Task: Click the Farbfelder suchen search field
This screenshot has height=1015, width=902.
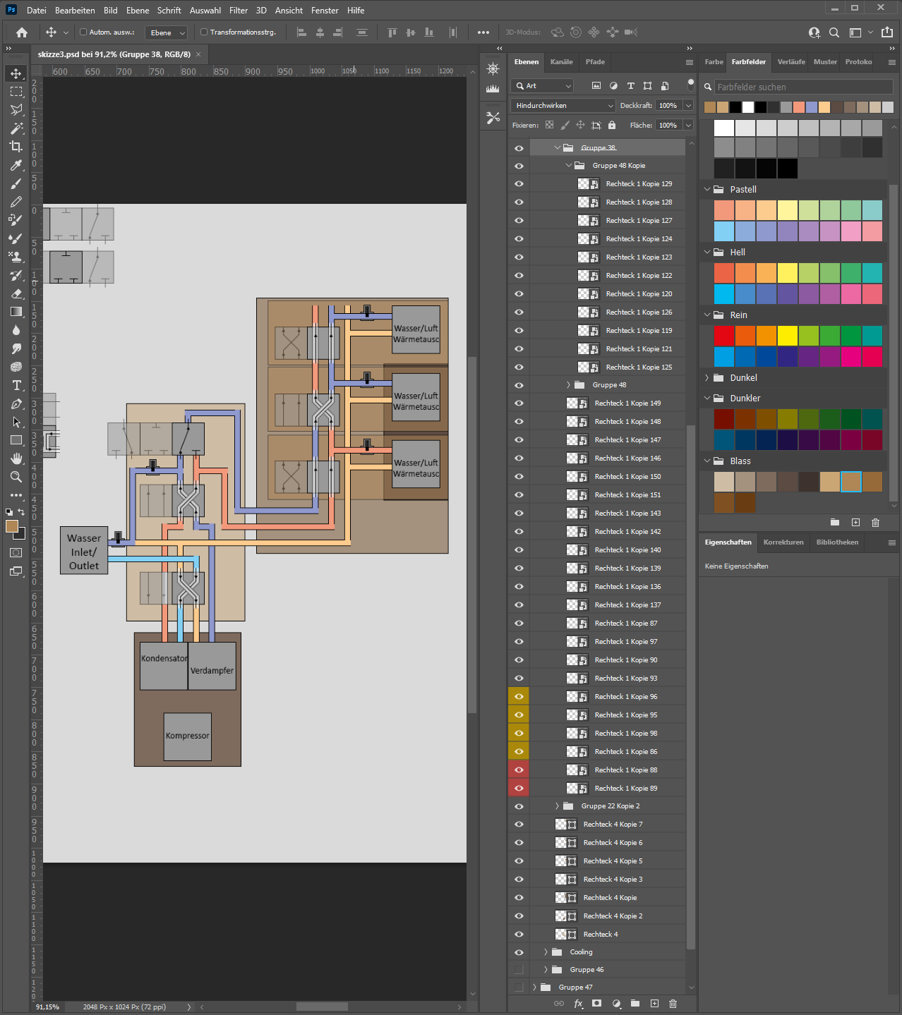Action: pyautogui.click(x=803, y=87)
